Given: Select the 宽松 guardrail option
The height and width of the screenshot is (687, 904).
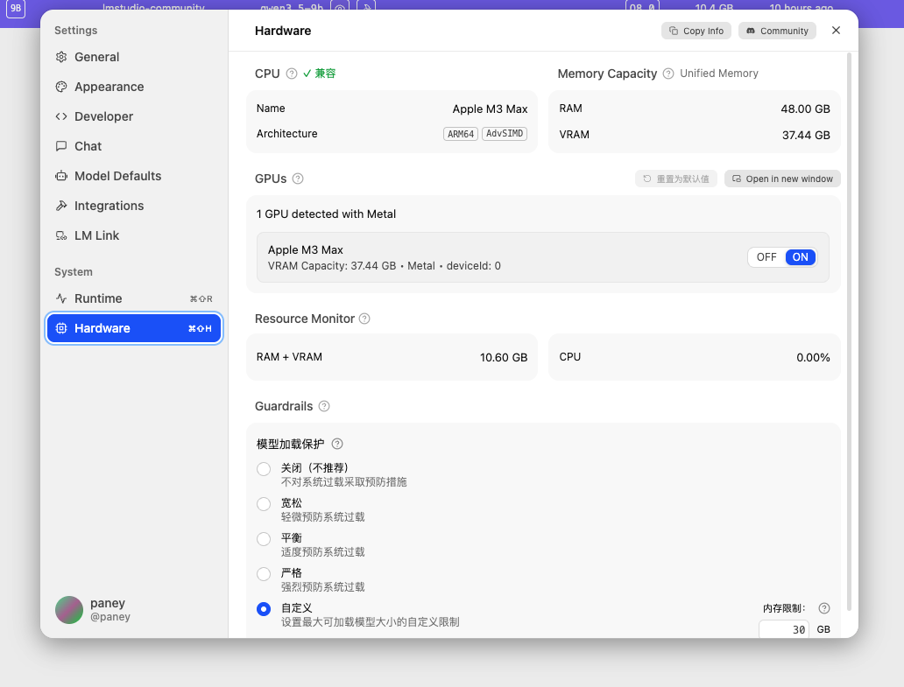Looking at the screenshot, I should pyautogui.click(x=264, y=504).
